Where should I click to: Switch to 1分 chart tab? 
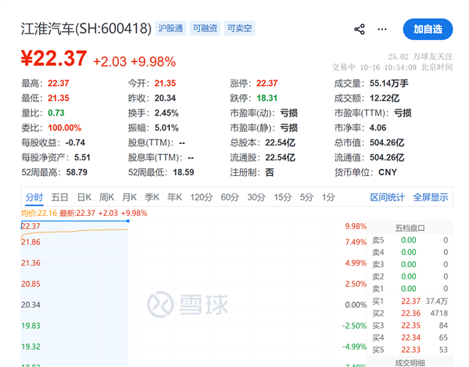(x=328, y=197)
